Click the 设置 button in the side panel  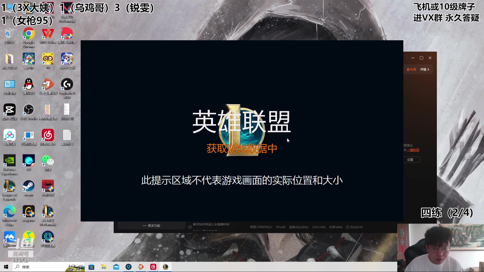pyautogui.click(x=410, y=160)
